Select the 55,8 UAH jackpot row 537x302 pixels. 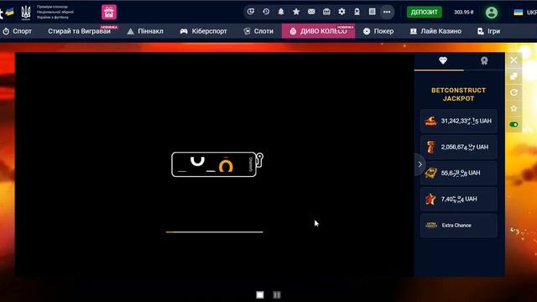click(x=459, y=173)
